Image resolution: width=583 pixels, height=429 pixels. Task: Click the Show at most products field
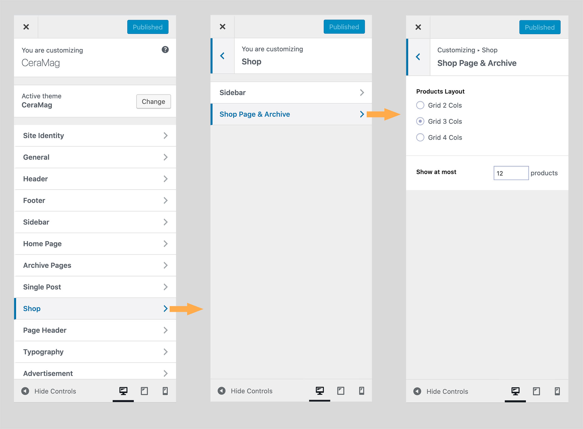511,173
